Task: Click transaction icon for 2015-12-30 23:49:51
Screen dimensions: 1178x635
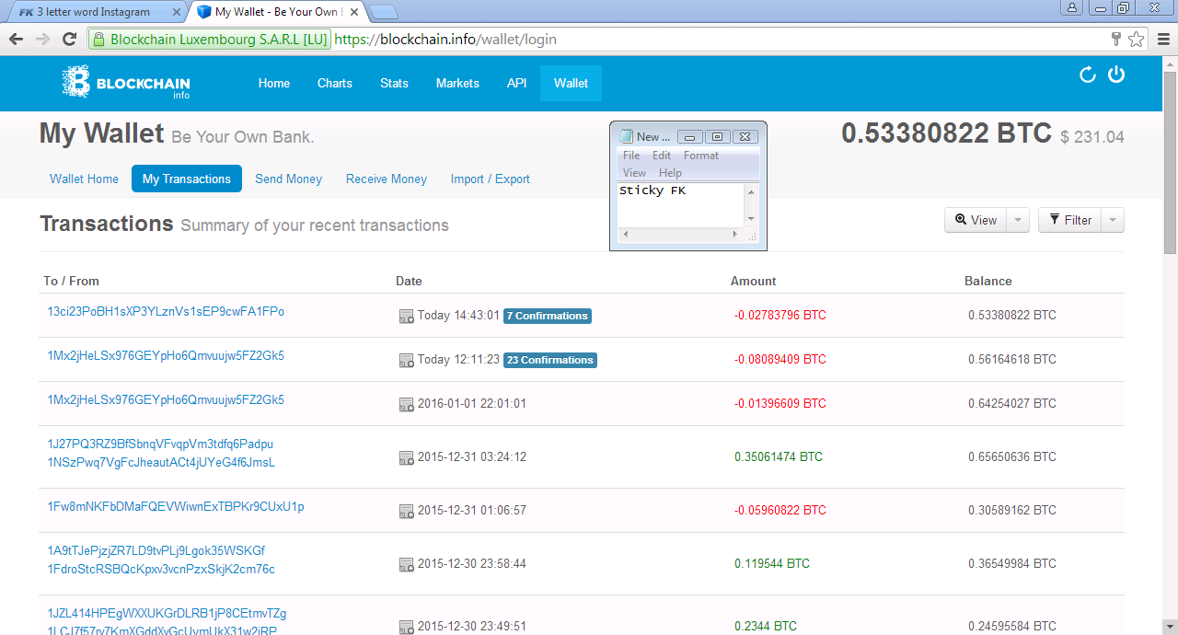Action: (x=406, y=628)
